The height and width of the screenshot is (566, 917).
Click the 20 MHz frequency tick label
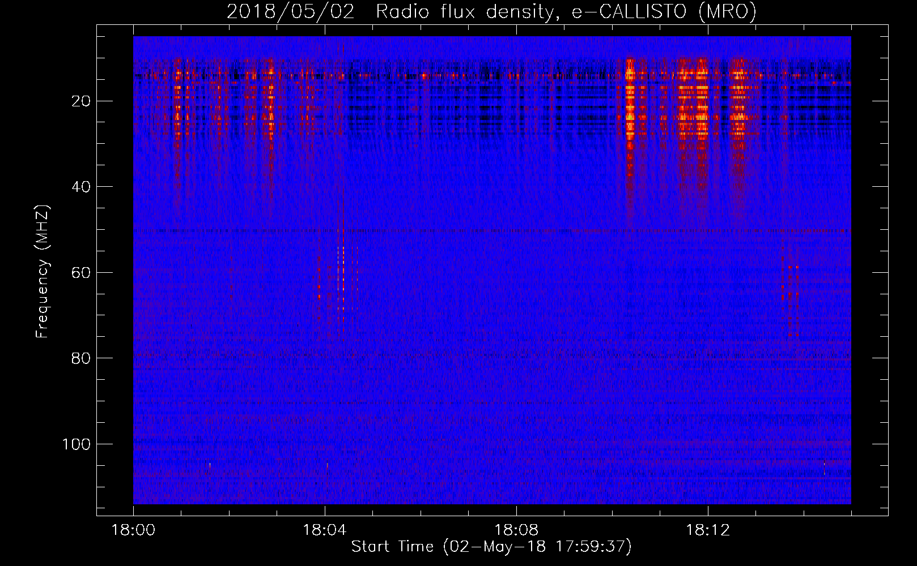click(81, 101)
